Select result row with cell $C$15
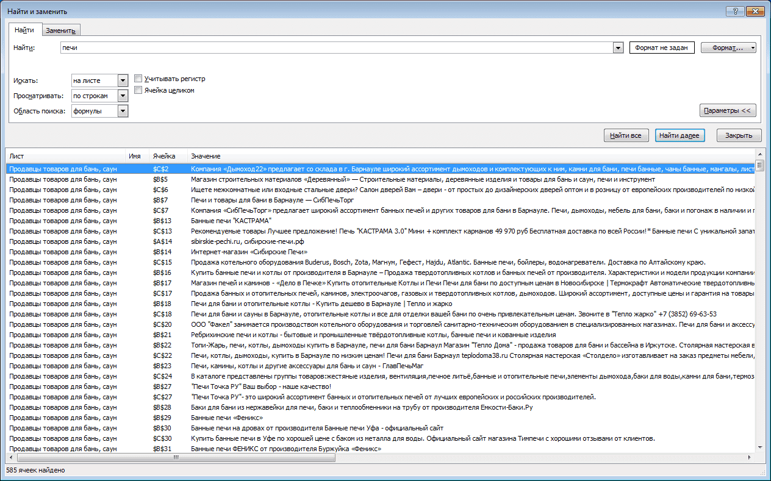The height and width of the screenshot is (481, 771). [x=381, y=262]
